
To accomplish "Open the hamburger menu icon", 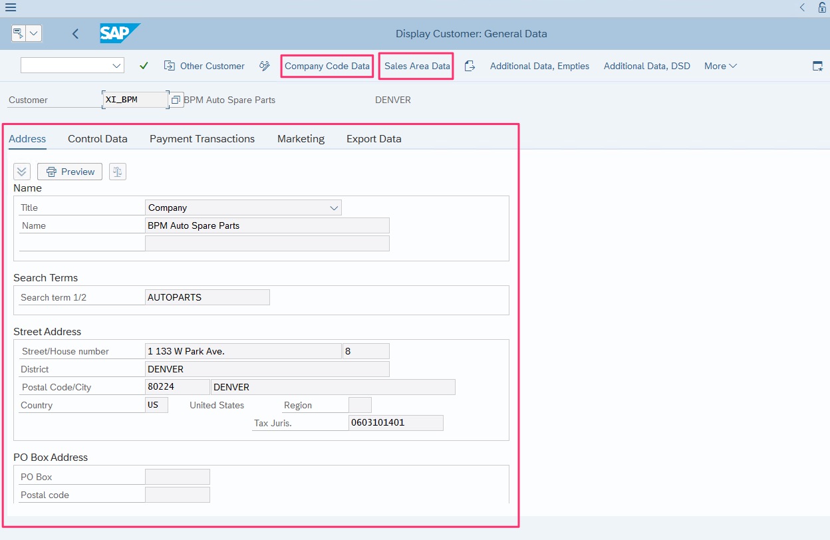I will 11,7.
